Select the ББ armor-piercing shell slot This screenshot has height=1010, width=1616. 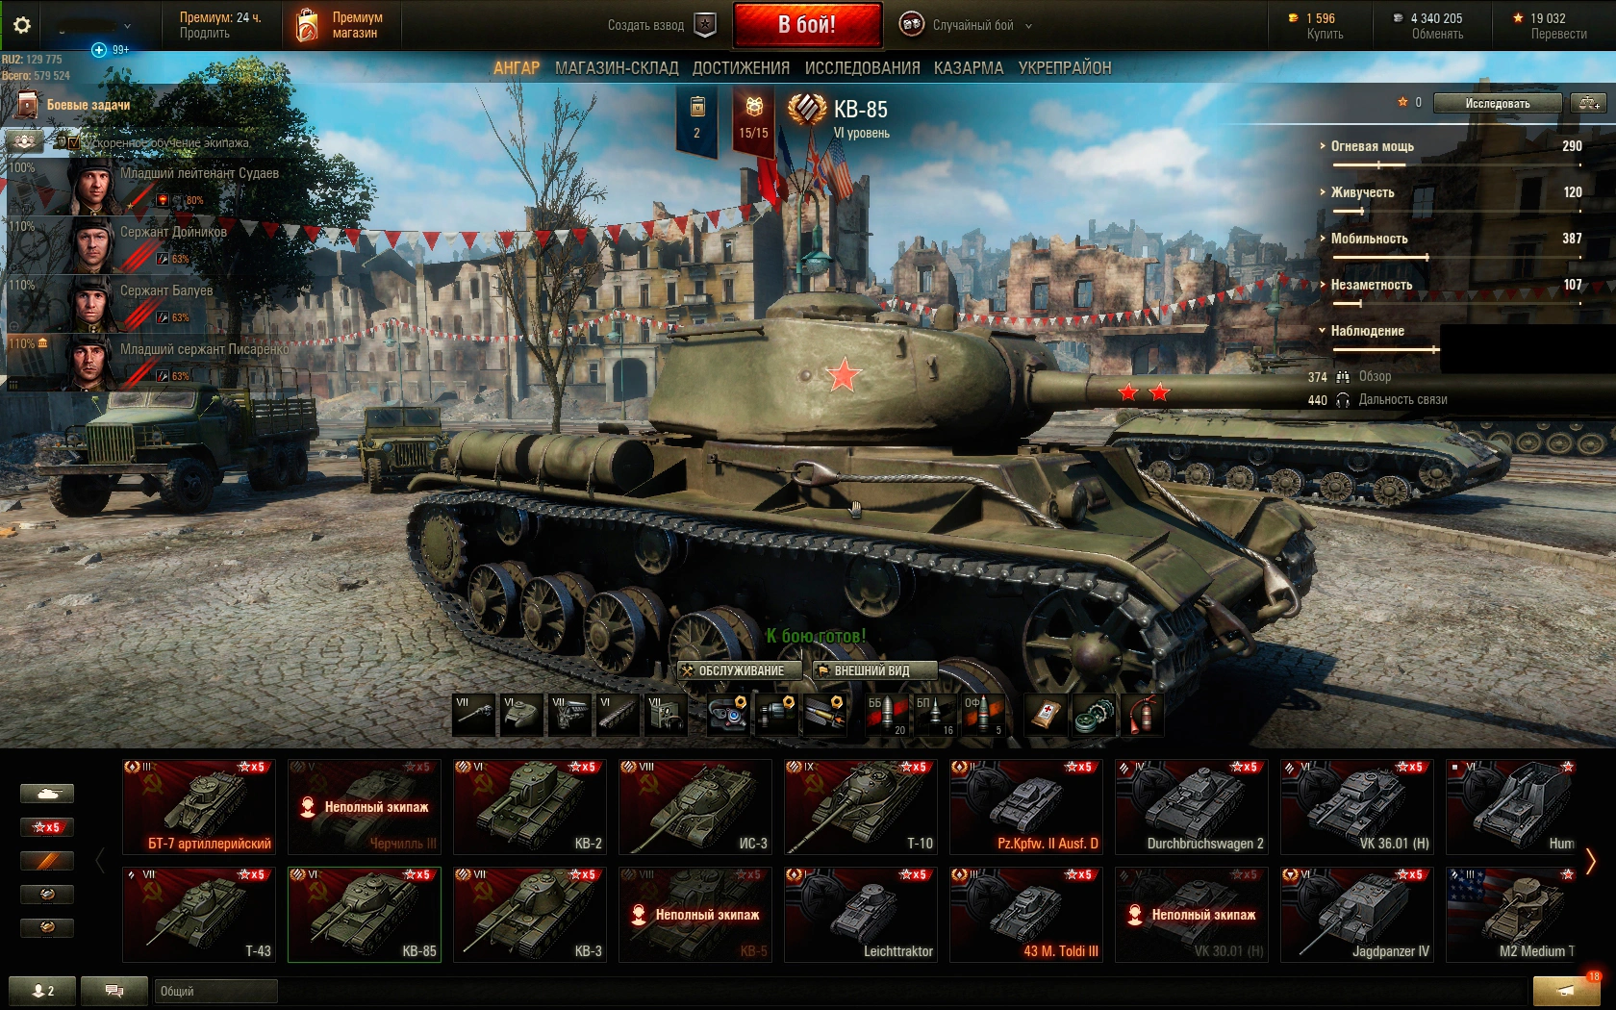(886, 716)
